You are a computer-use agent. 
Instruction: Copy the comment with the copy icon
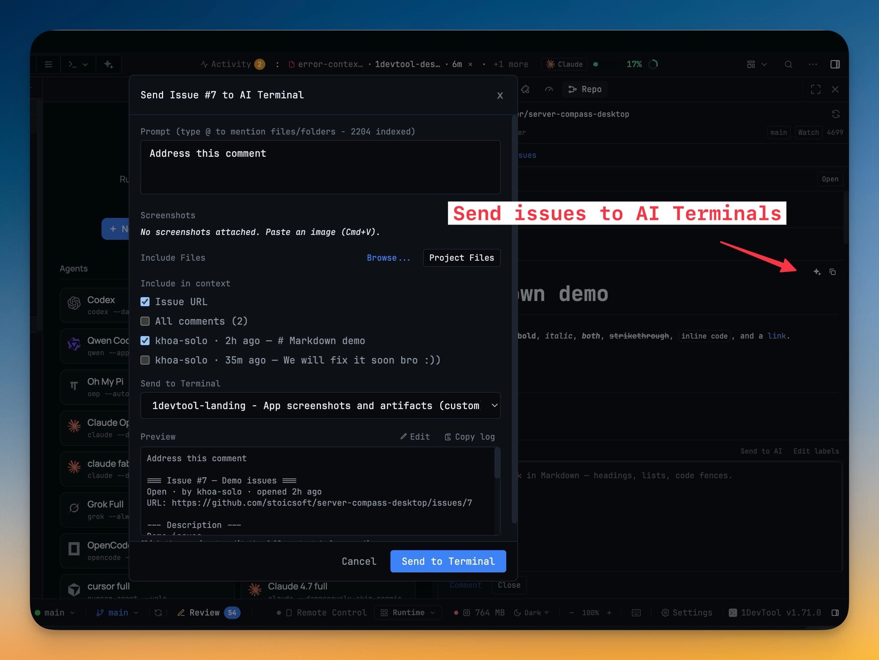[832, 272]
